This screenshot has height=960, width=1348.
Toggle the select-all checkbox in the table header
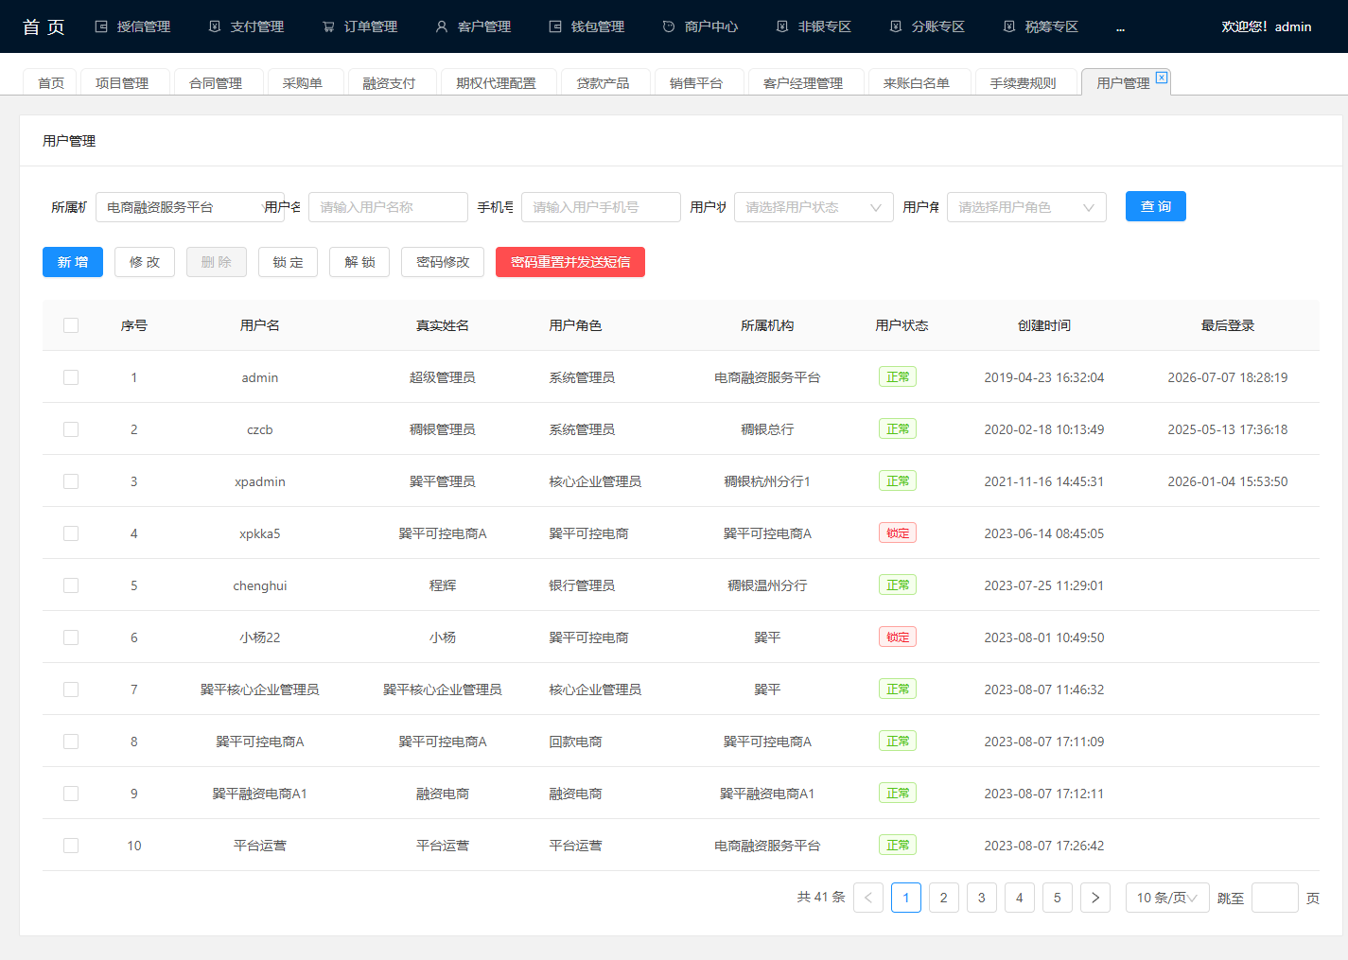71,325
